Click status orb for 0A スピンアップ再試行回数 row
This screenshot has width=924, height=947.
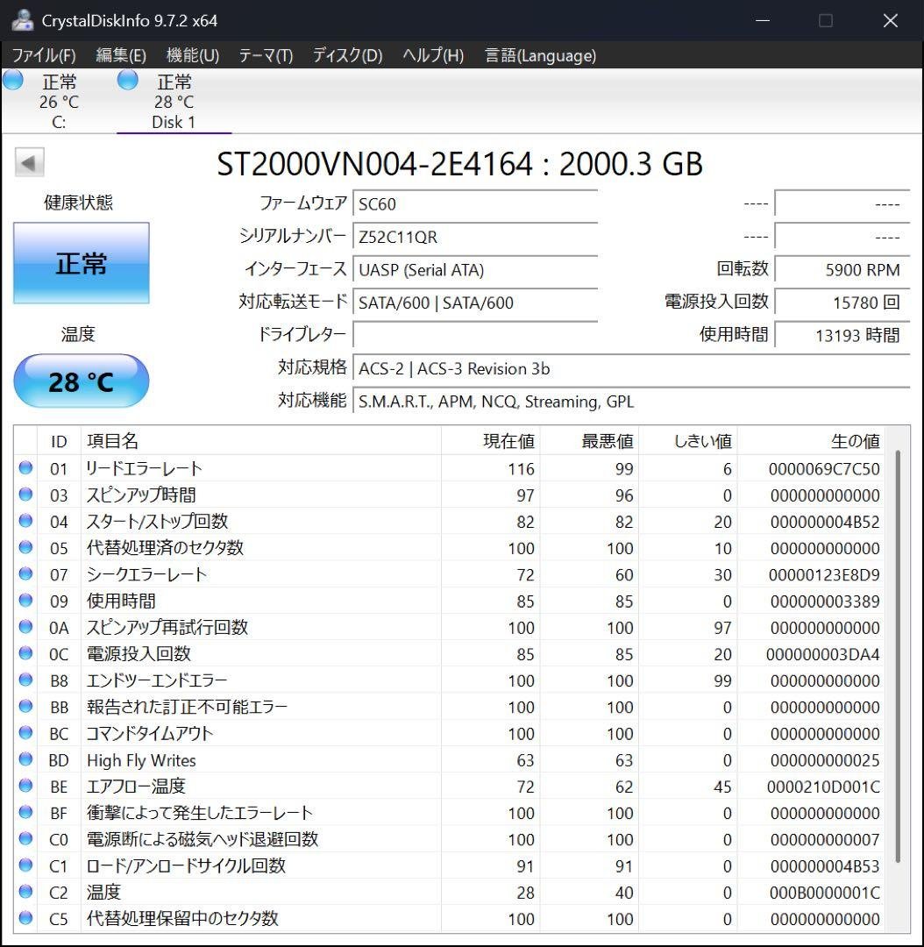coord(25,627)
